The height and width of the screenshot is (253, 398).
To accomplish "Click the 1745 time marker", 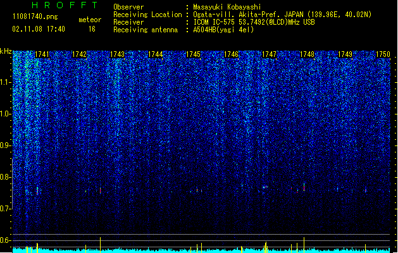I will (194, 54).
